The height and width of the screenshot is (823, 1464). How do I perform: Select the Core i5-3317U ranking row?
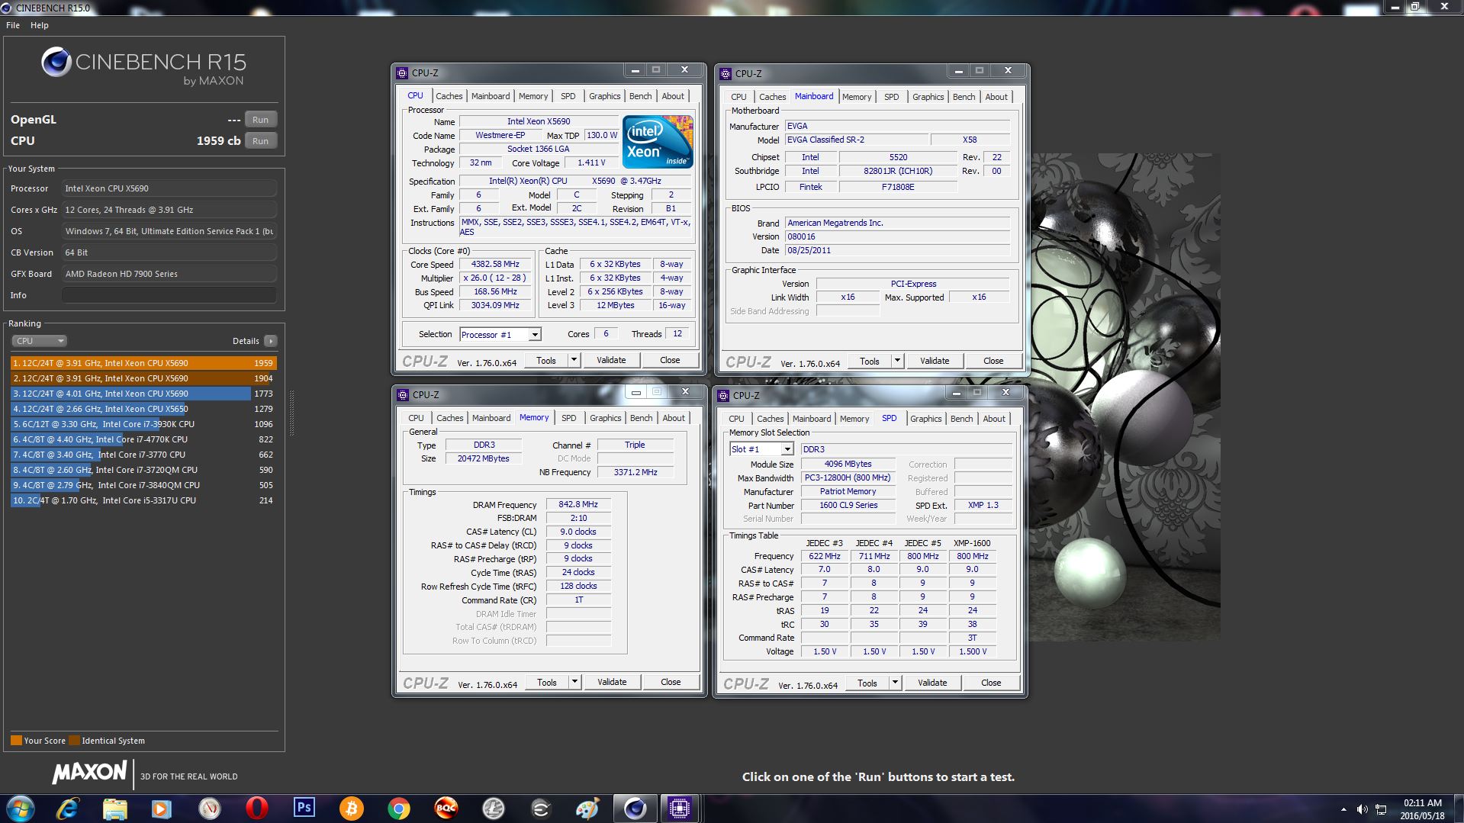click(143, 500)
